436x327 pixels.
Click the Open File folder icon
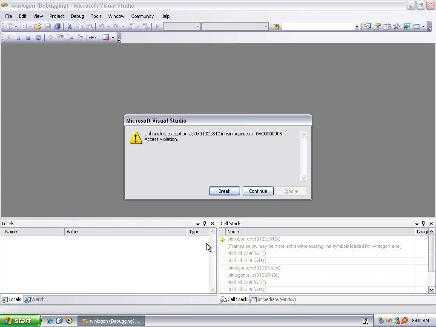pos(38,26)
